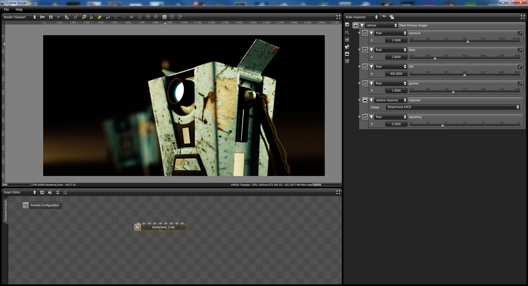Maximize the Render Viewport panel
The height and width of the screenshot is (286, 528).
tap(338, 17)
